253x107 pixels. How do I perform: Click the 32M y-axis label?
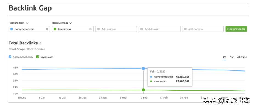point(15,81)
